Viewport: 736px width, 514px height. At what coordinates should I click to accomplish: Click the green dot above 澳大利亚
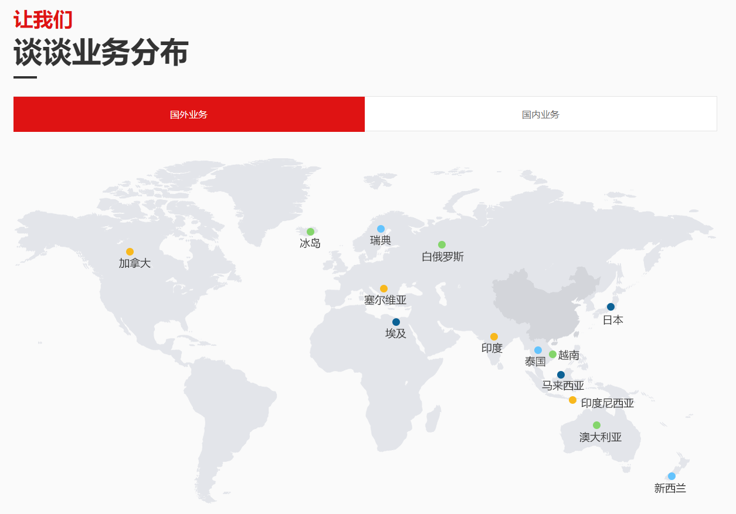point(596,425)
